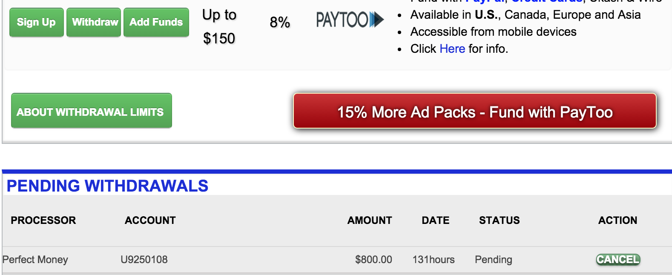This screenshot has width=672, height=275.
Task: Click the PayToo logo
Action: point(350,20)
